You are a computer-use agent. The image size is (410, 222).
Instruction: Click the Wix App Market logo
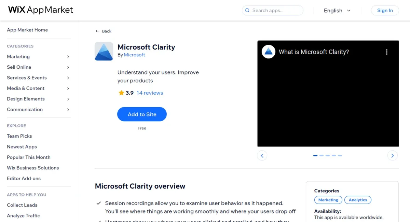(41, 10)
